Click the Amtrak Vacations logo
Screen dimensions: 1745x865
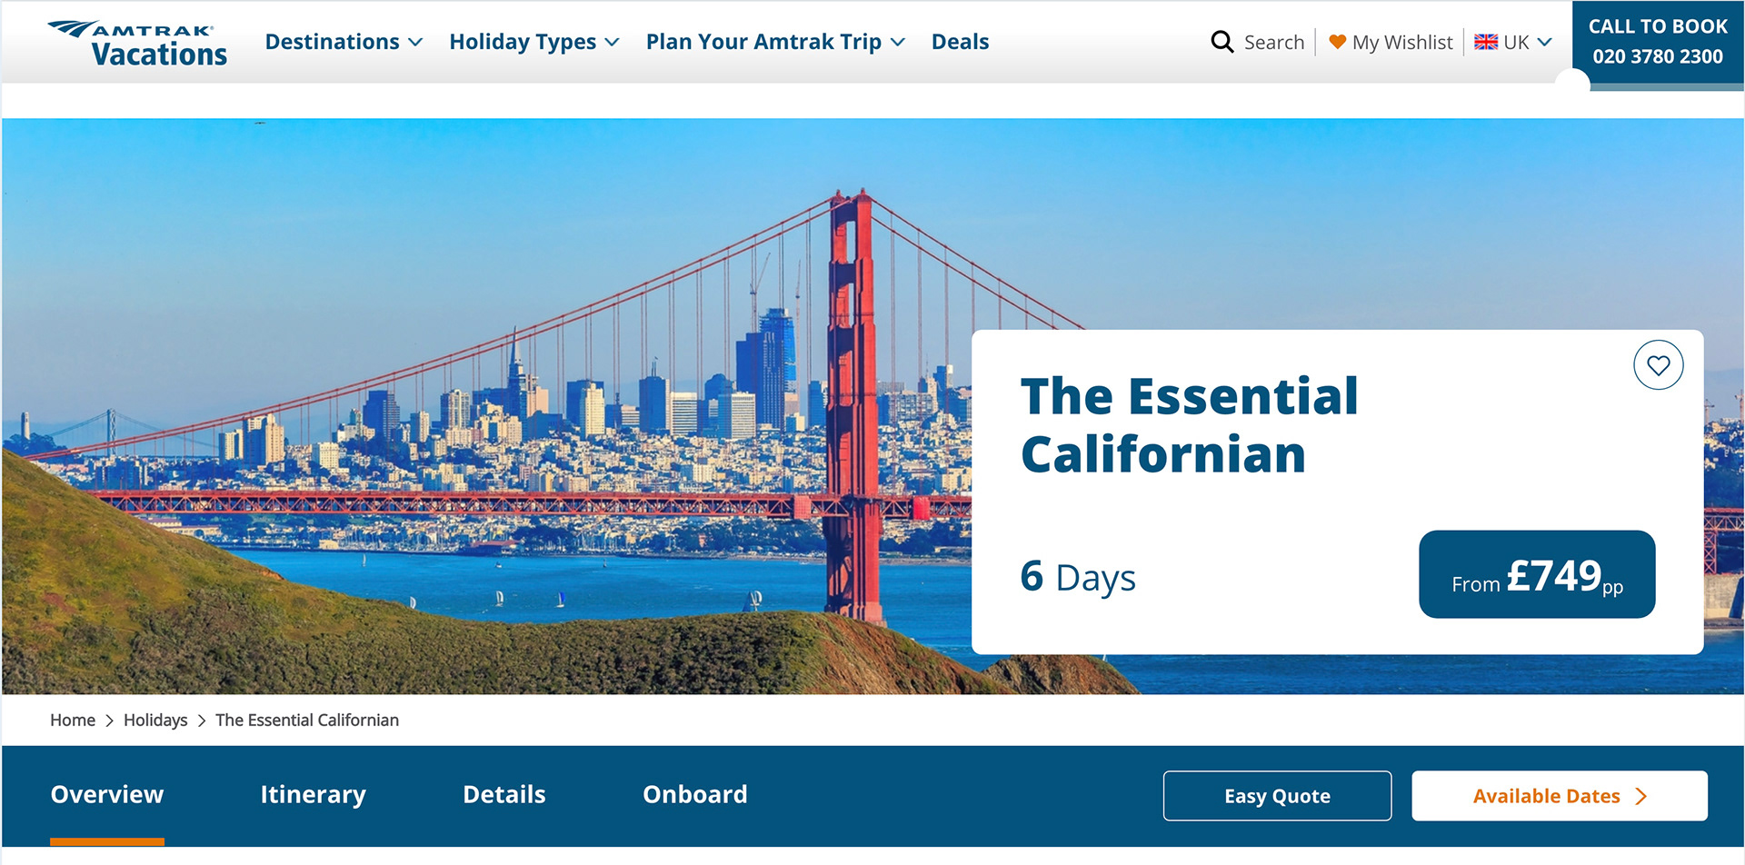point(136,41)
